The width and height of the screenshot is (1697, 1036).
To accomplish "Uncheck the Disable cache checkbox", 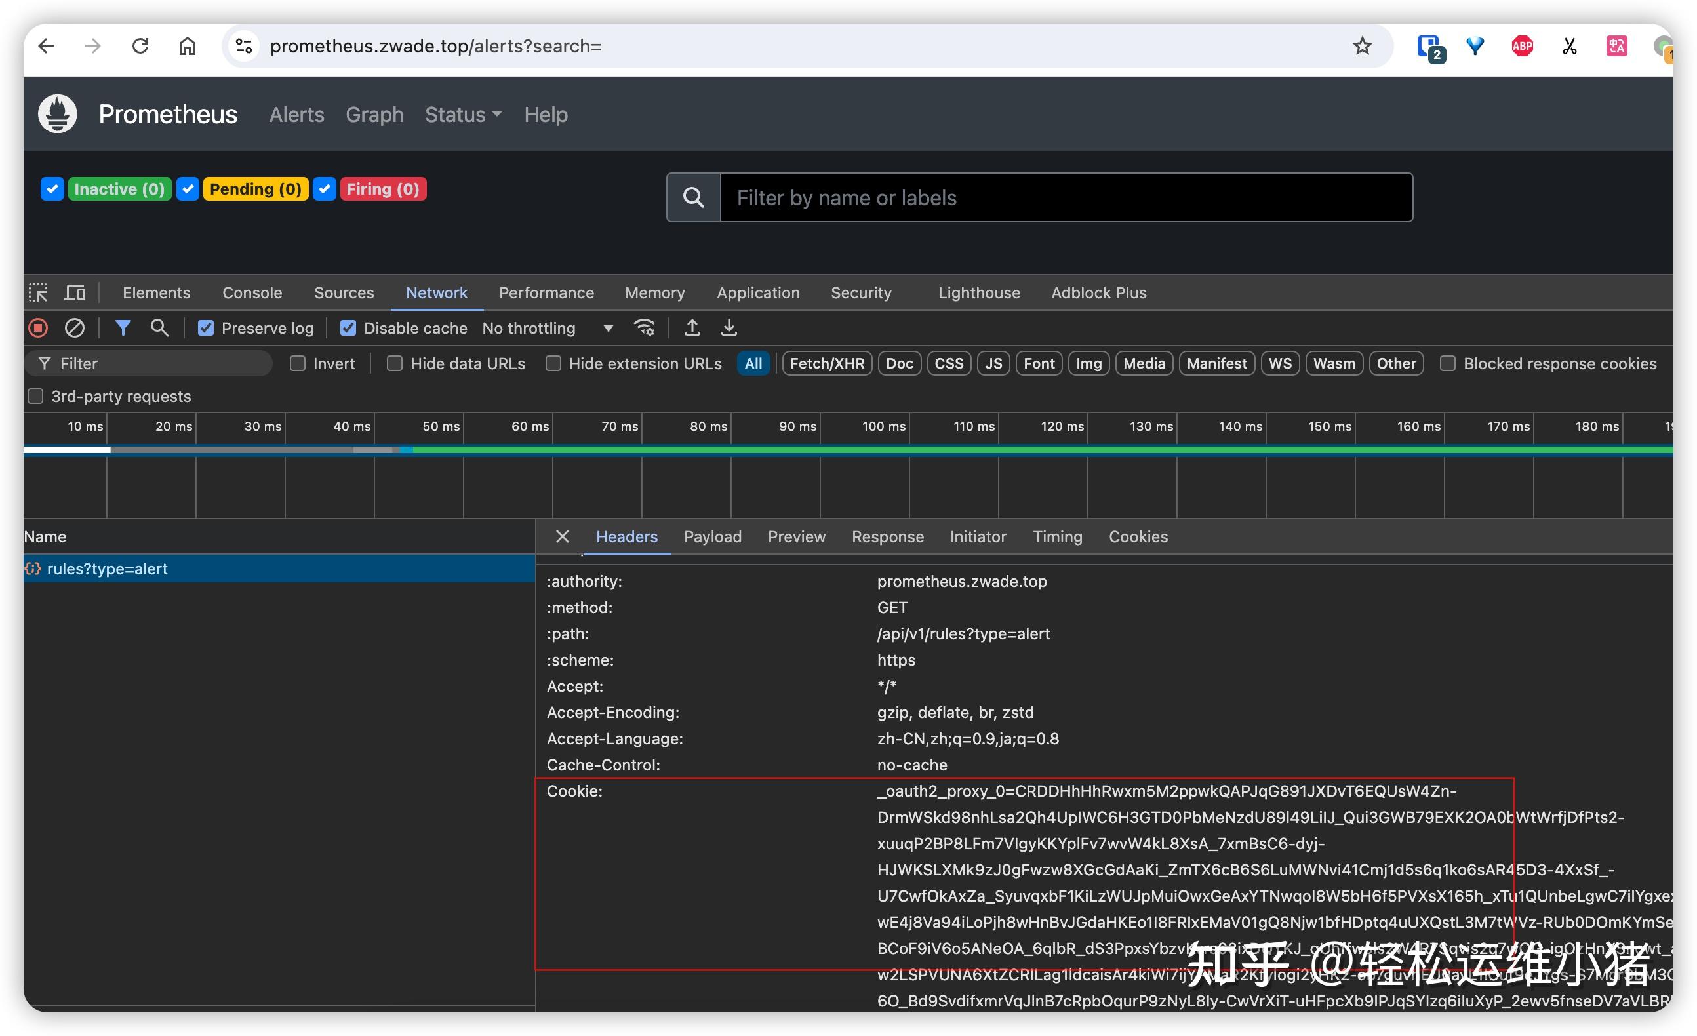I will (x=348, y=328).
